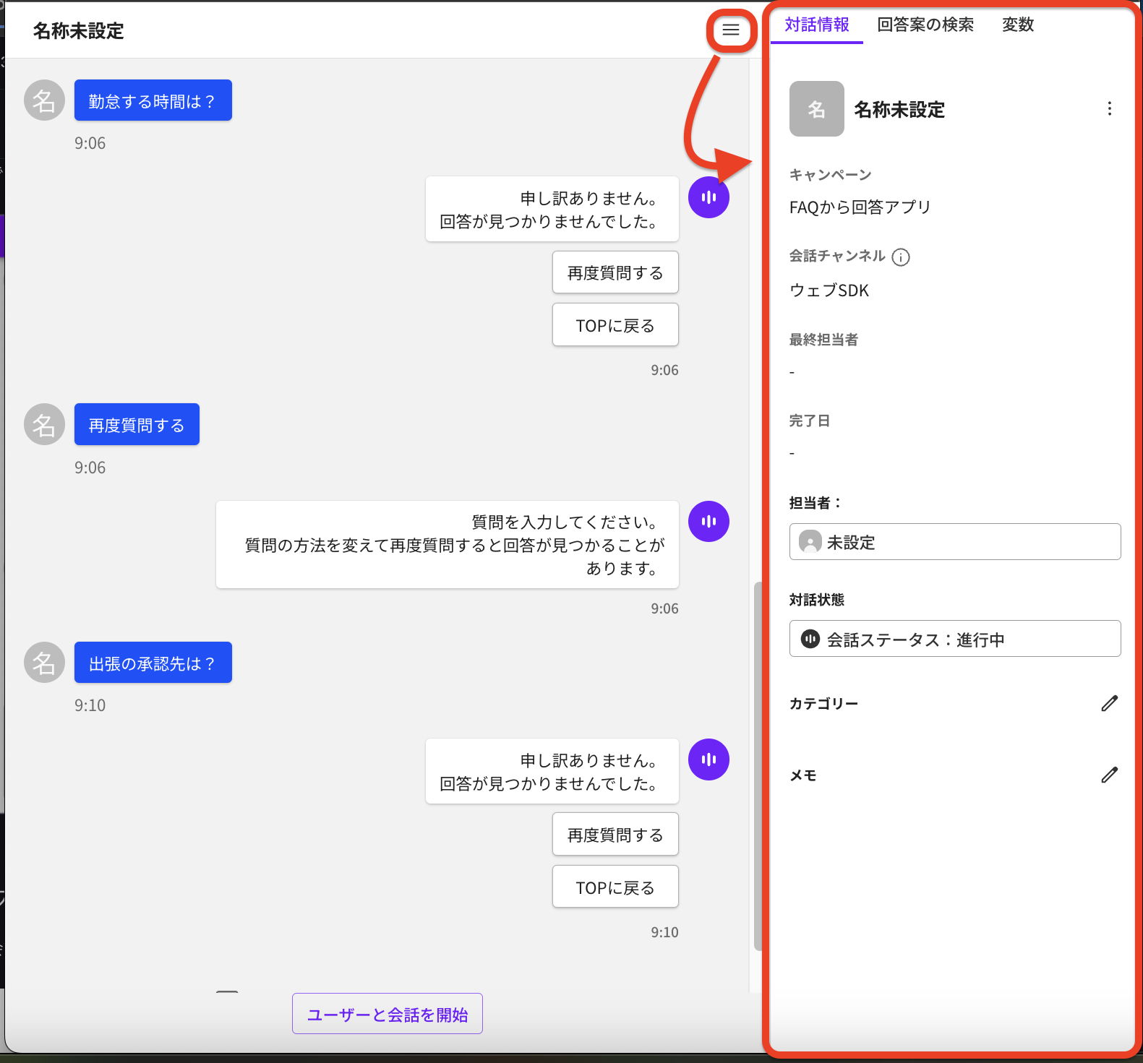Click the 勤怠する時間は？ message bubble
This screenshot has width=1143, height=1063.
[153, 100]
